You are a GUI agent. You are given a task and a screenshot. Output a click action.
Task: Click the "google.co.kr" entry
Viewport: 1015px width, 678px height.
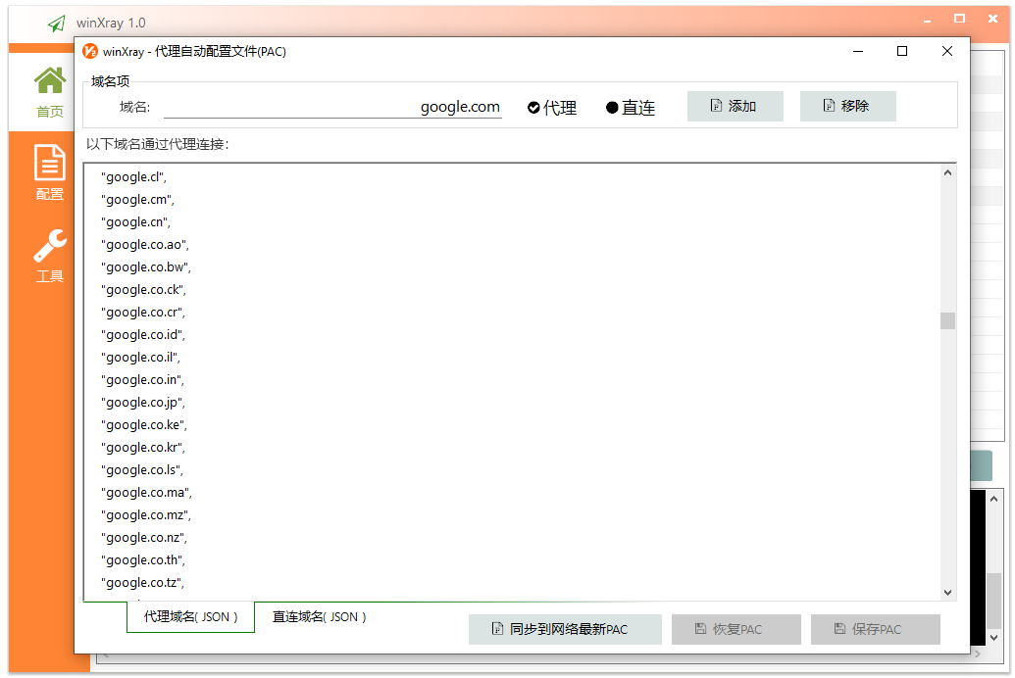point(142,448)
